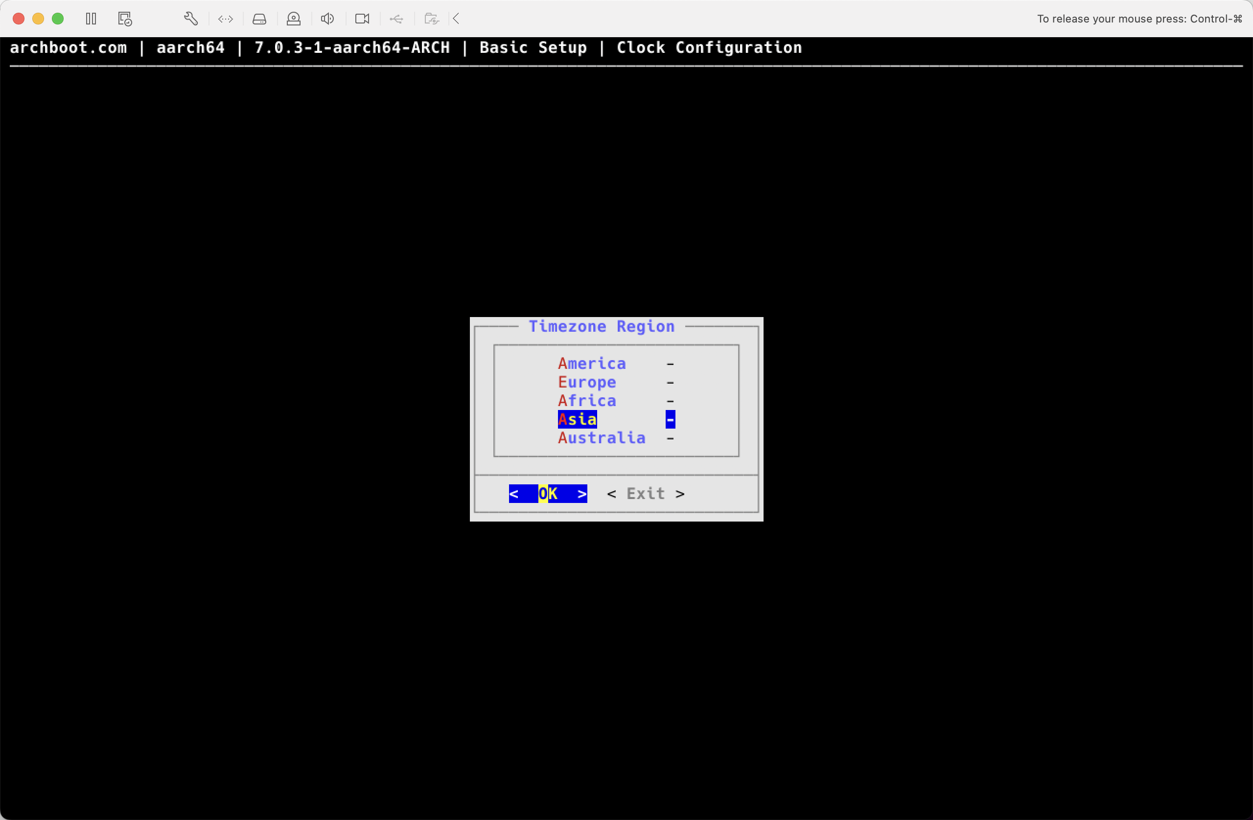Image resolution: width=1253 pixels, height=820 pixels.
Task: Close the VM window
Action: [19, 19]
